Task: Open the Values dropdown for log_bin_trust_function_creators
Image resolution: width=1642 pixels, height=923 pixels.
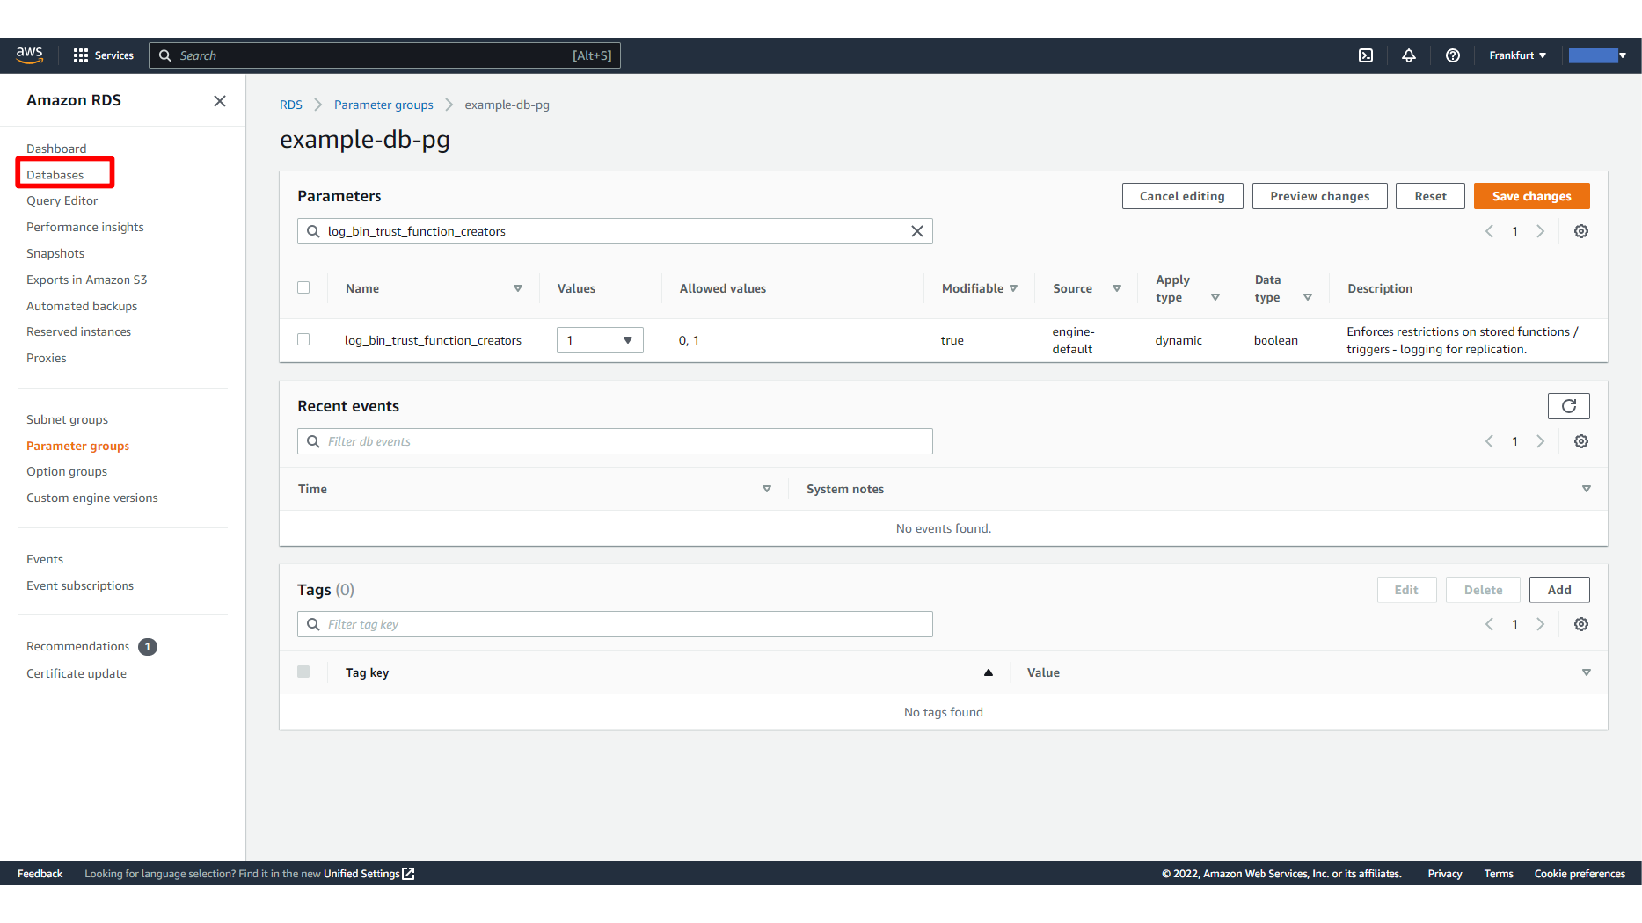Action: point(600,340)
